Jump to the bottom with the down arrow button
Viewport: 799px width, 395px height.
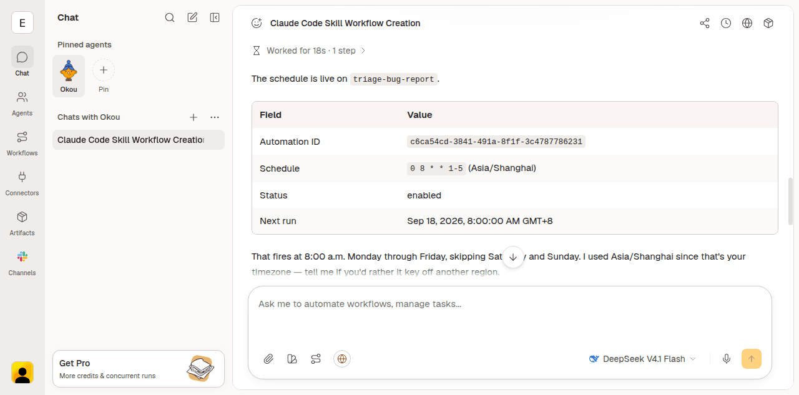pyautogui.click(x=513, y=257)
